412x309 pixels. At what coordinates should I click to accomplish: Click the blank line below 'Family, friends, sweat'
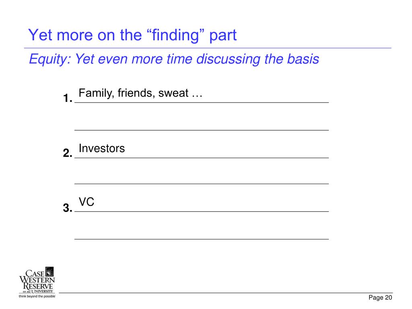[202, 130]
